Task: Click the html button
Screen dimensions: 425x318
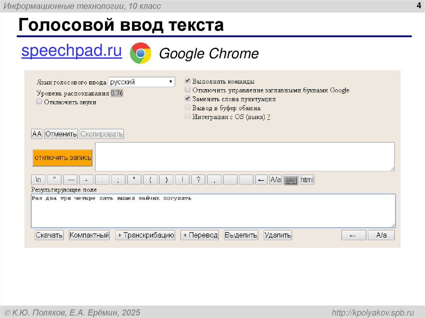Action: pos(307,180)
